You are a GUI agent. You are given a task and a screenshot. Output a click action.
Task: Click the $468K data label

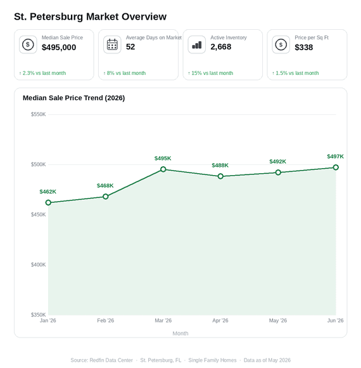(105, 186)
